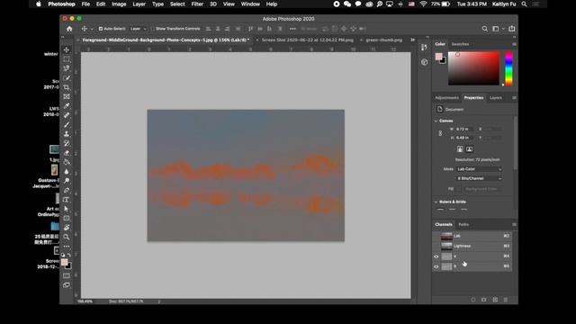576x324 pixels.
Task: Set canvas to landscape orientation
Action: pyautogui.click(x=469, y=148)
